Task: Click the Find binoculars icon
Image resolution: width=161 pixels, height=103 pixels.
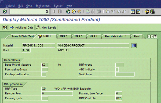Action: (93, 12)
